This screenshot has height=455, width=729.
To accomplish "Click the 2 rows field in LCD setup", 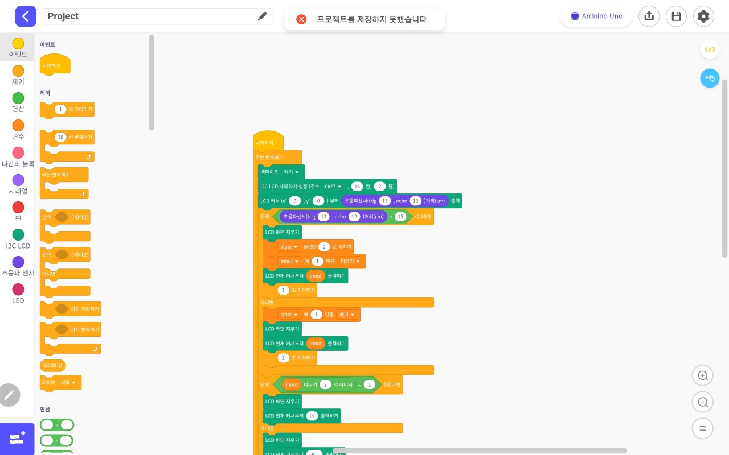I will [x=380, y=186].
